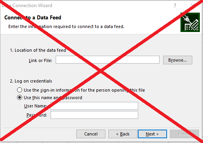
Task: Close the Data Connection Wizard dialog
Action: (x=193, y=6)
